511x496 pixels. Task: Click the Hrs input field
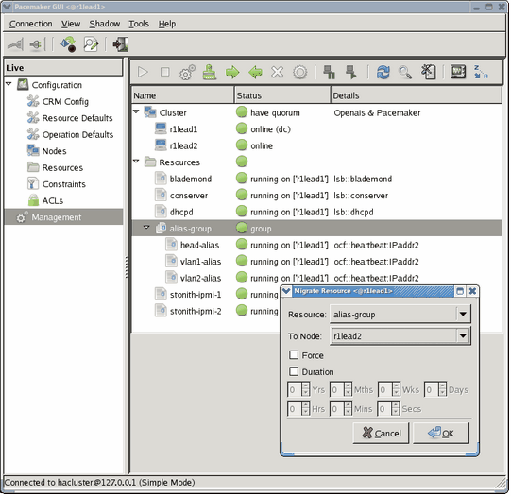pos(295,409)
